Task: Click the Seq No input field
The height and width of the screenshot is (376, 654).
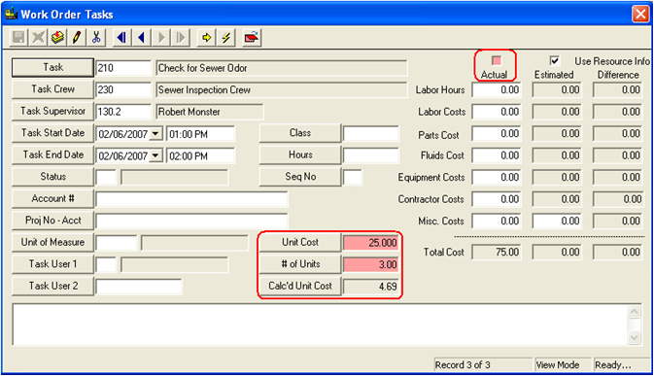Action: pyautogui.click(x=353, y=177)
